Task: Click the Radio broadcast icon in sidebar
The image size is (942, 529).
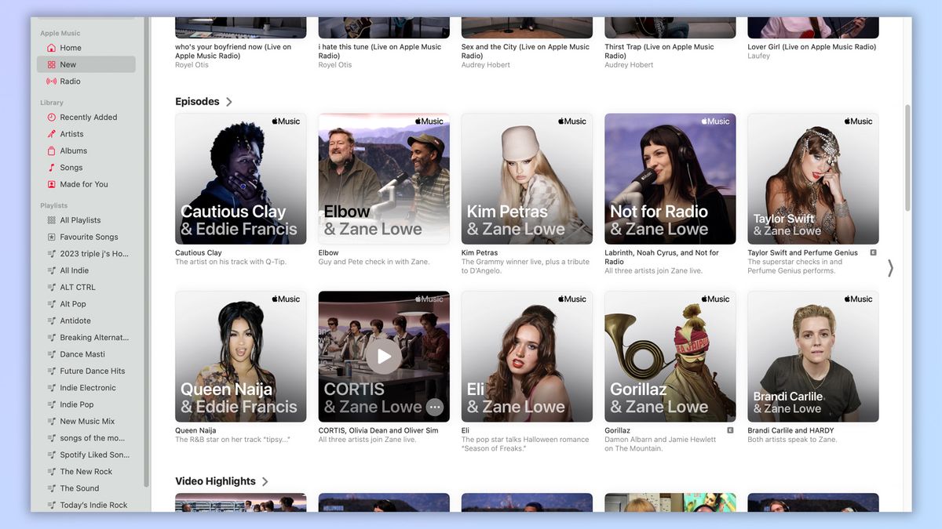Action: (x=51, y=82)
